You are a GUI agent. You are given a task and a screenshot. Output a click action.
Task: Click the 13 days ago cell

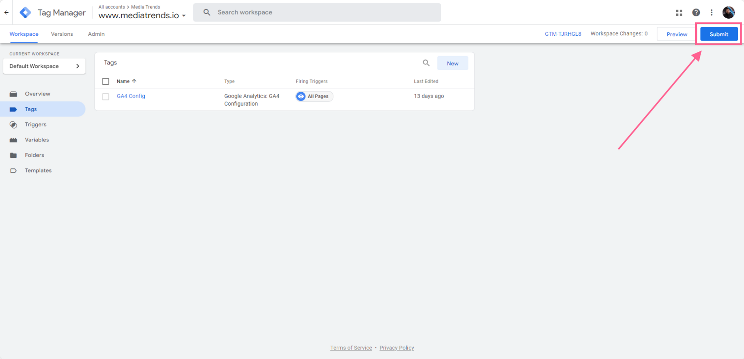[429, 96]
